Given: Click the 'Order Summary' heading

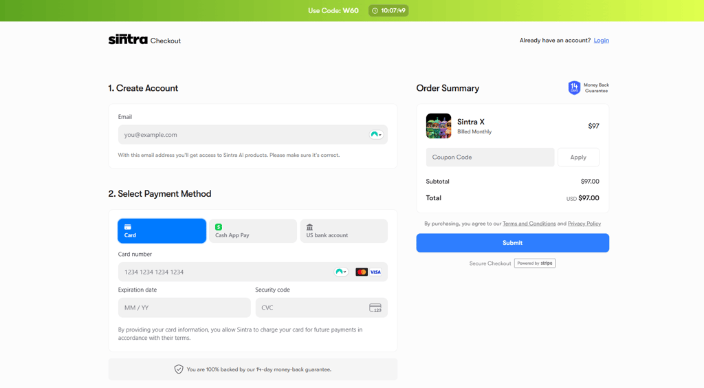Looking at the screenshot, I should coord(448,88).
